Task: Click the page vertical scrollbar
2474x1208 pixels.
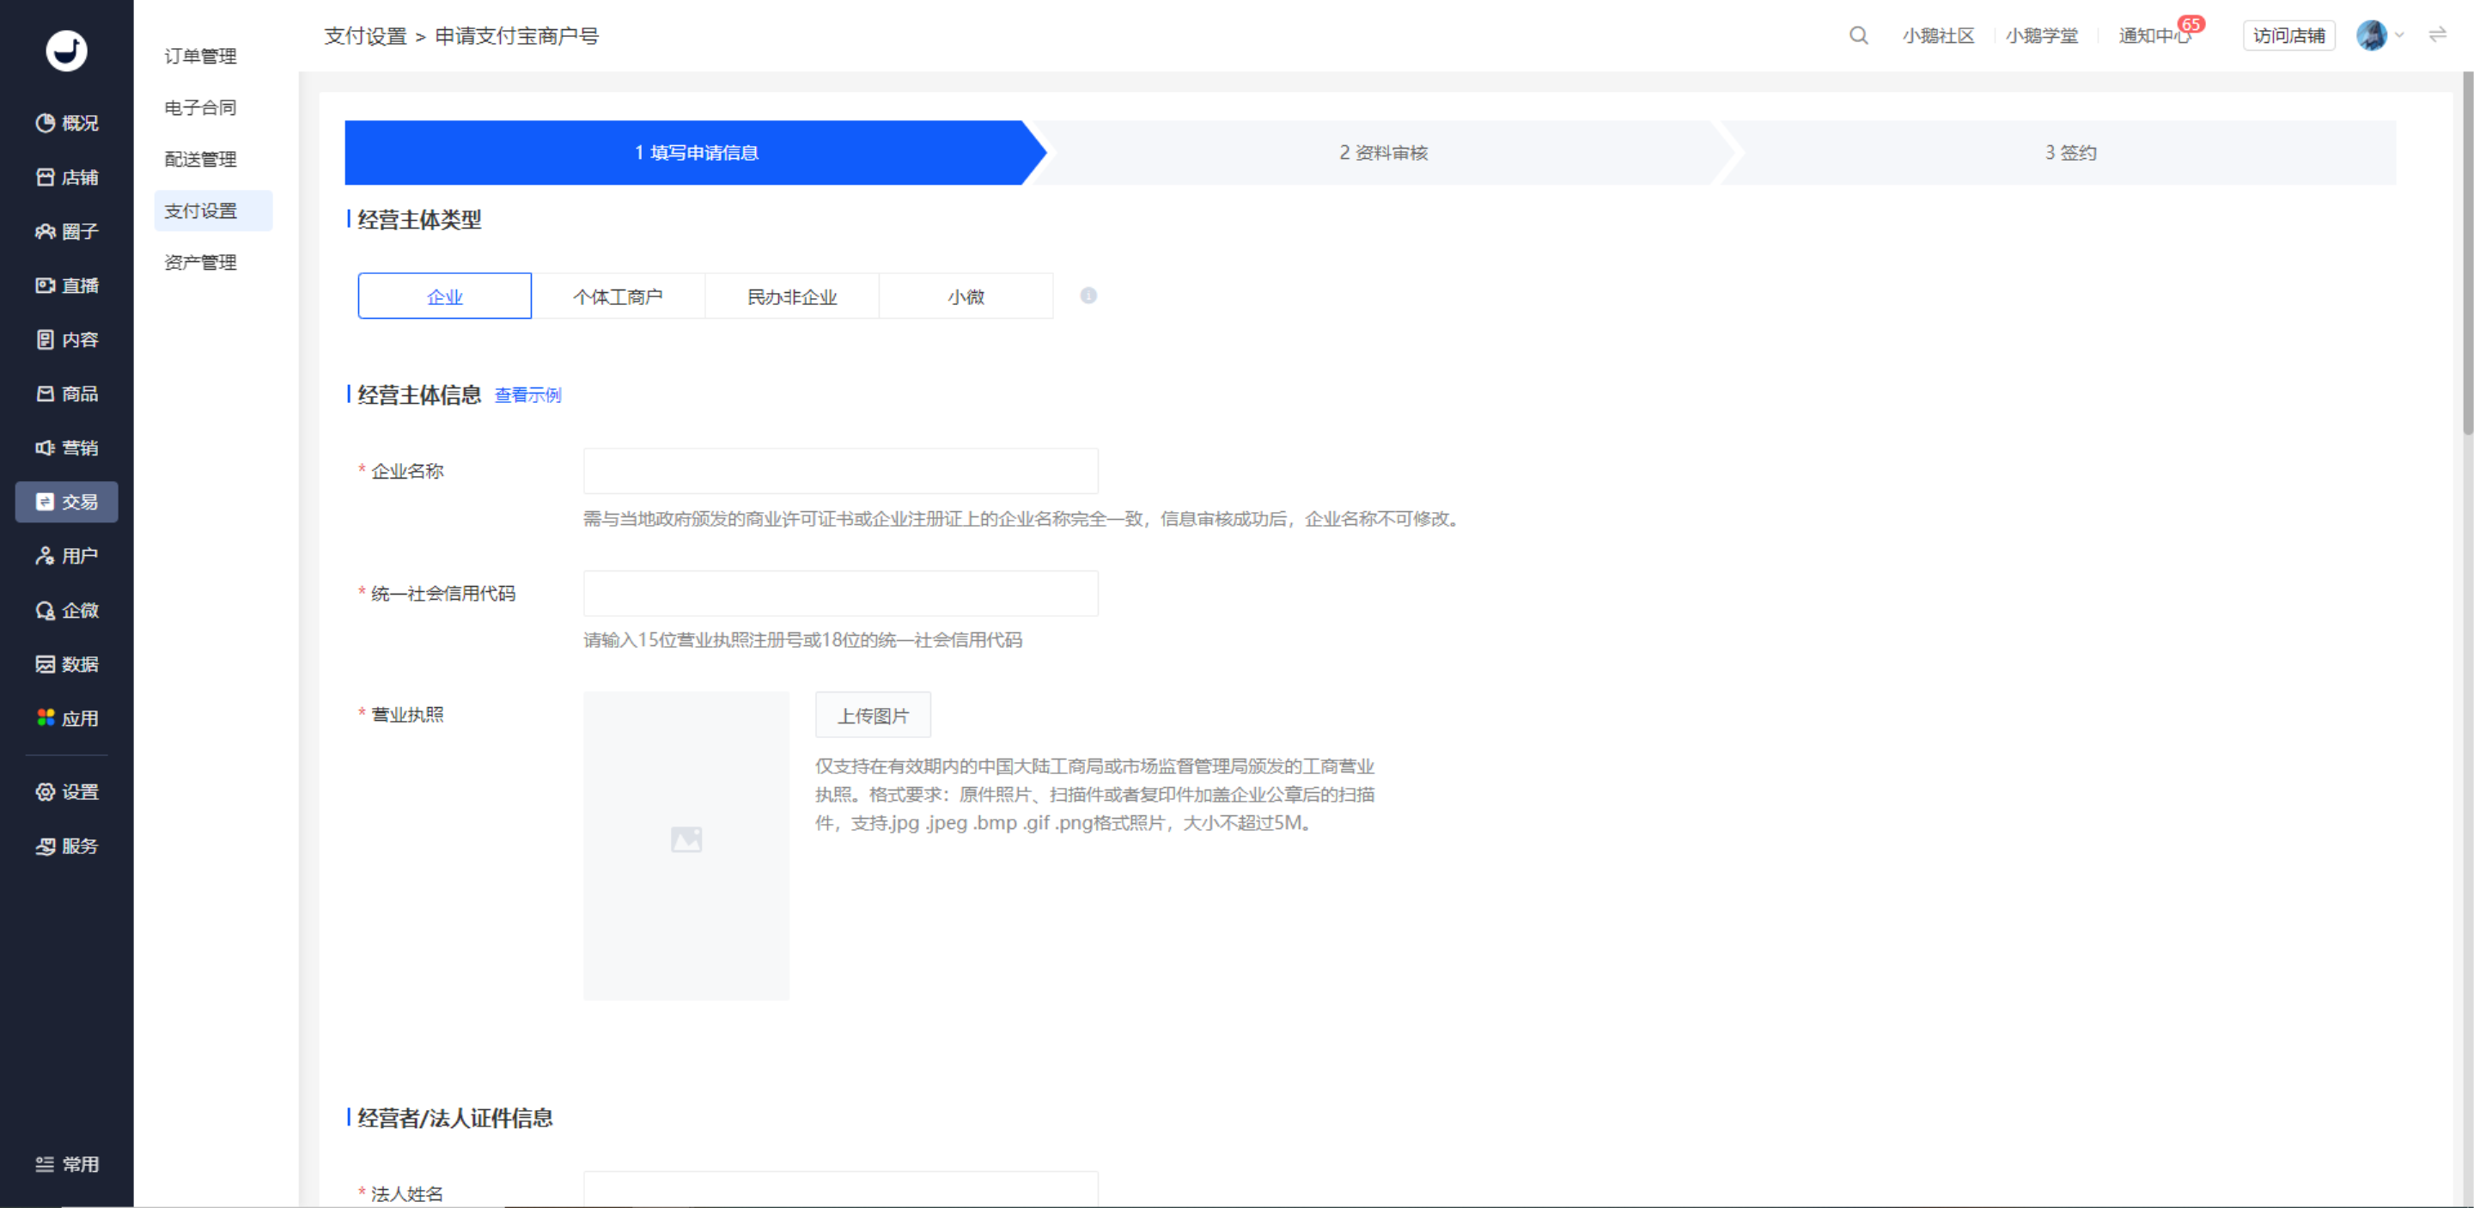Action: 2467,254
